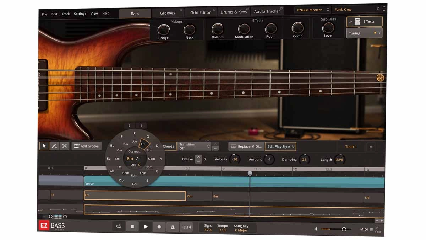Viewport: 426px width, 240px height.
Task: Expand the Tuning panel chevron
Action: (x=379, y=33)
